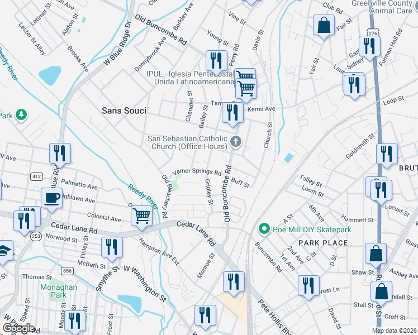Open the San Sebastian Catholic Church label
The width and height of the screenshot is (418, 335).
point(187,142)
